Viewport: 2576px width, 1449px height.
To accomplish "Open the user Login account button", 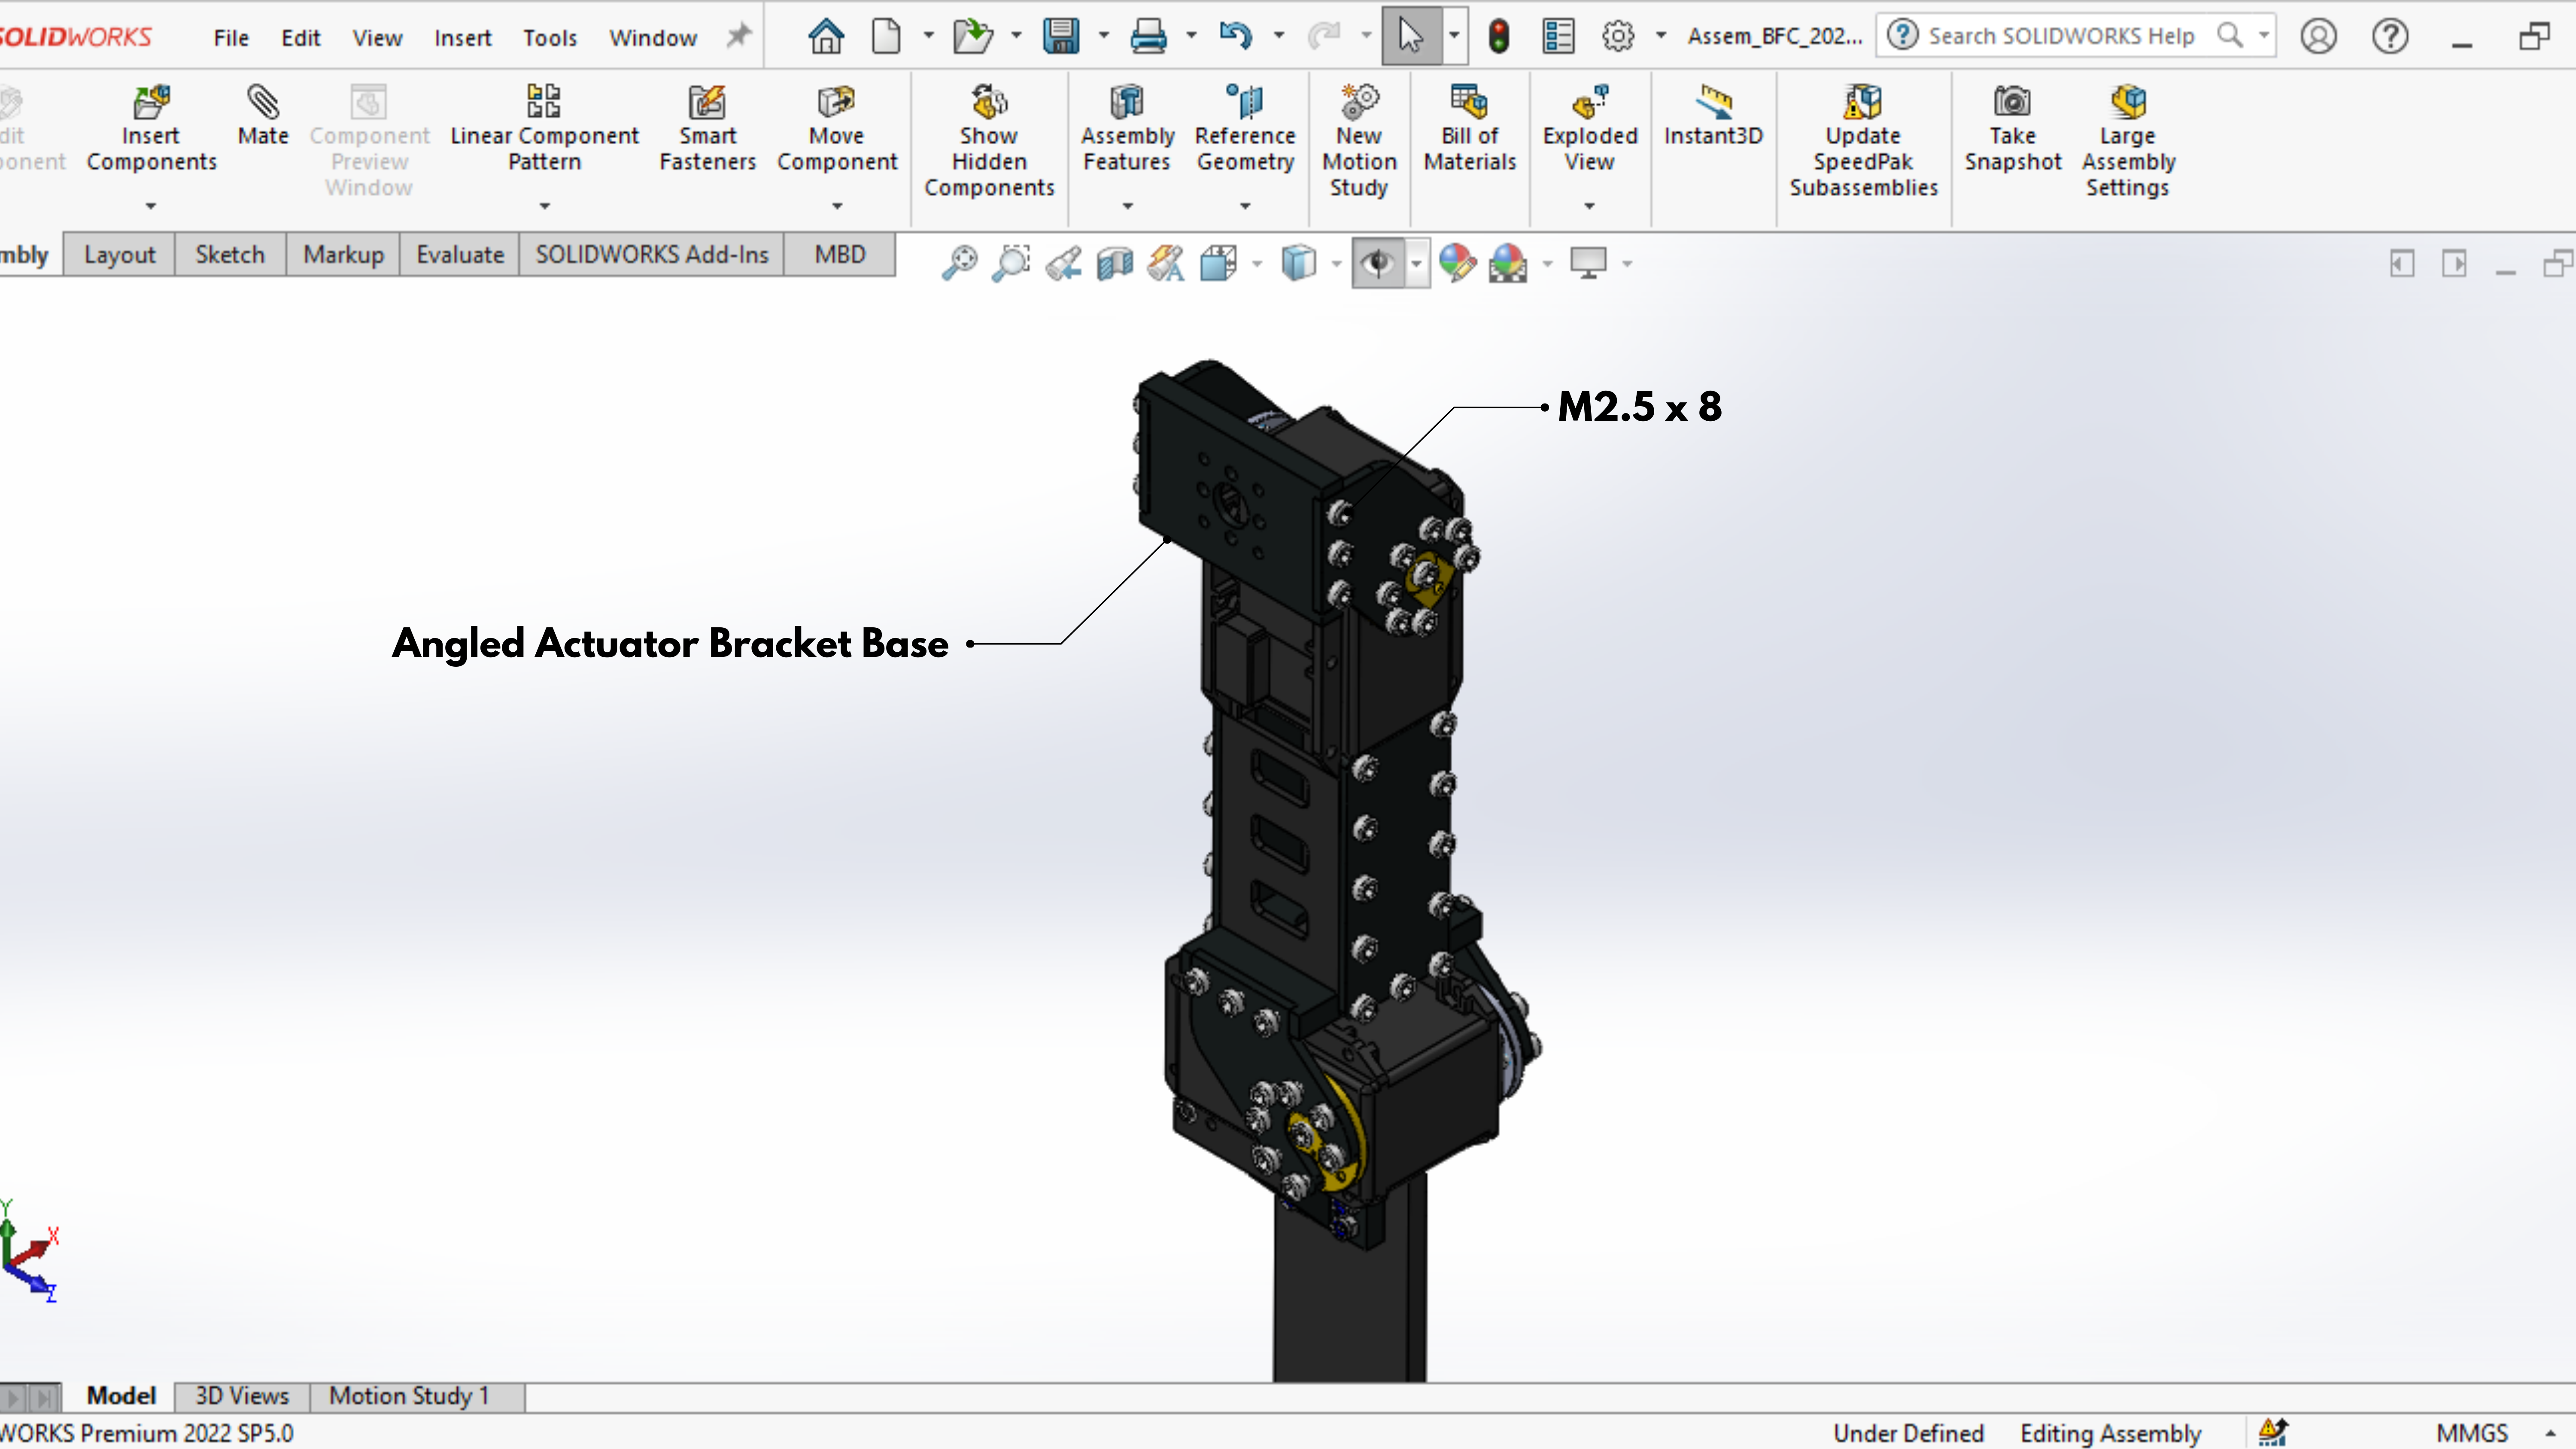I will tap(2318, 37).
